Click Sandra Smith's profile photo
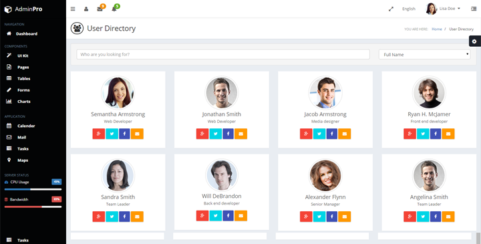The image size is (481, 244). click(x=118, y=175)
